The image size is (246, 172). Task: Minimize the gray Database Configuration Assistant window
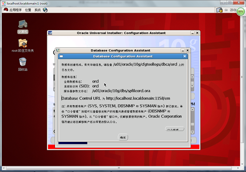183,51
